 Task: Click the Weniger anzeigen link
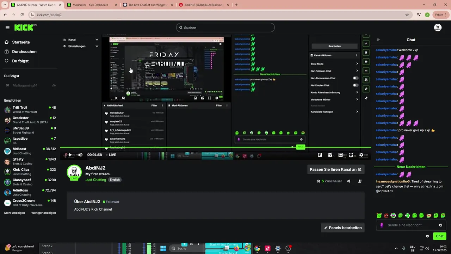44,213
